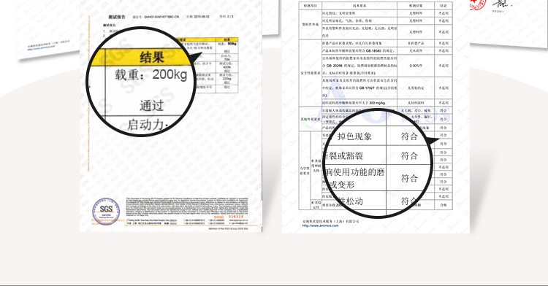The image size is (548, 286).
Task: Click the red official stamp at top right
Action: click(x=477, y=4)
